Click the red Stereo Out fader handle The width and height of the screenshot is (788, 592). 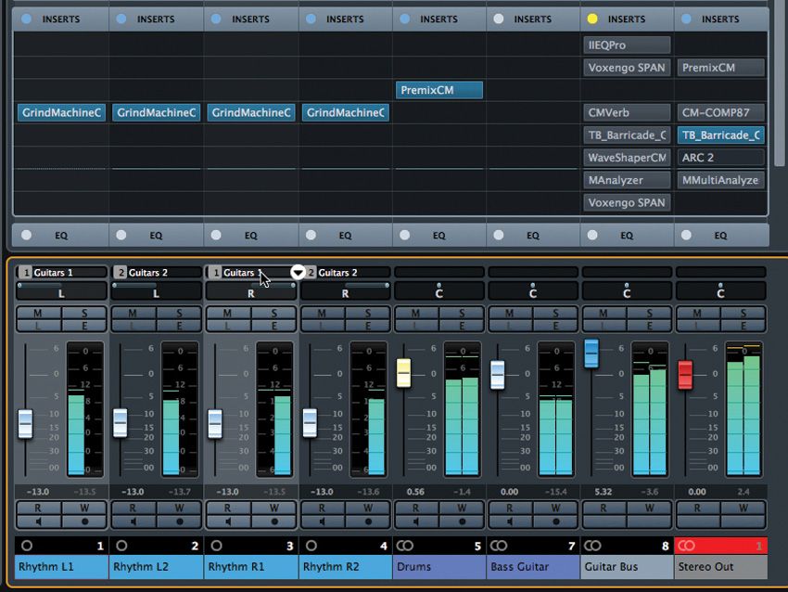pos(685,375)
